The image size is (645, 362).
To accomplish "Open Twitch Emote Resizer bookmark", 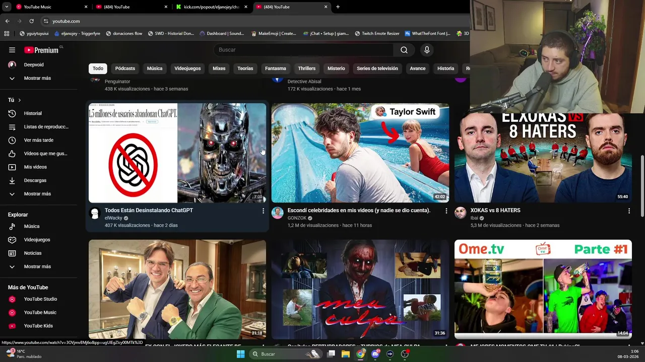I will tap(377, 34).
